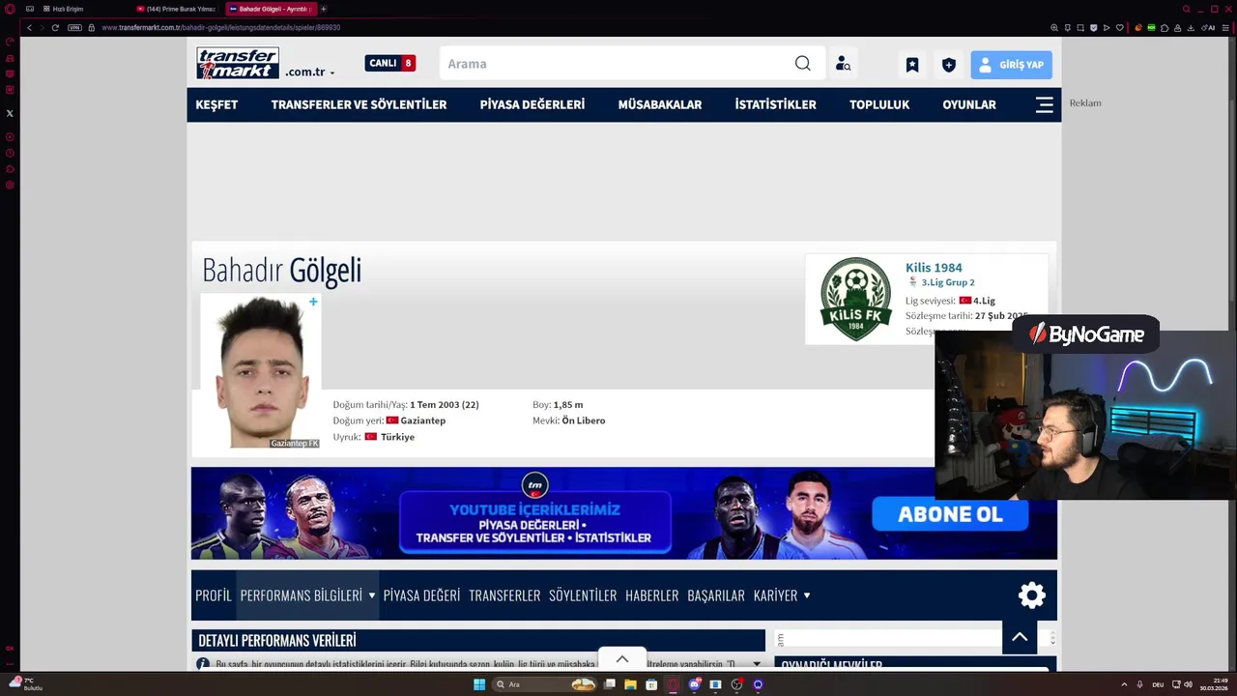Expand the Kariyer dropdown arrow

point(807,595)
